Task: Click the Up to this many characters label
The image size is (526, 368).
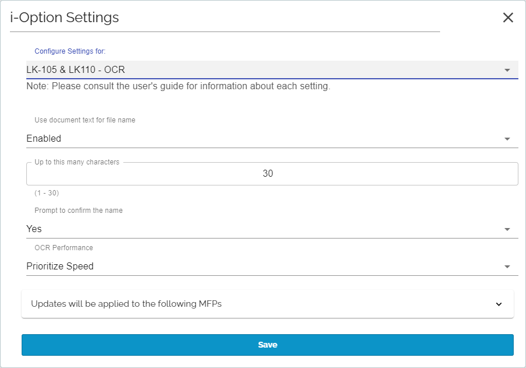Action: point(77,162)
